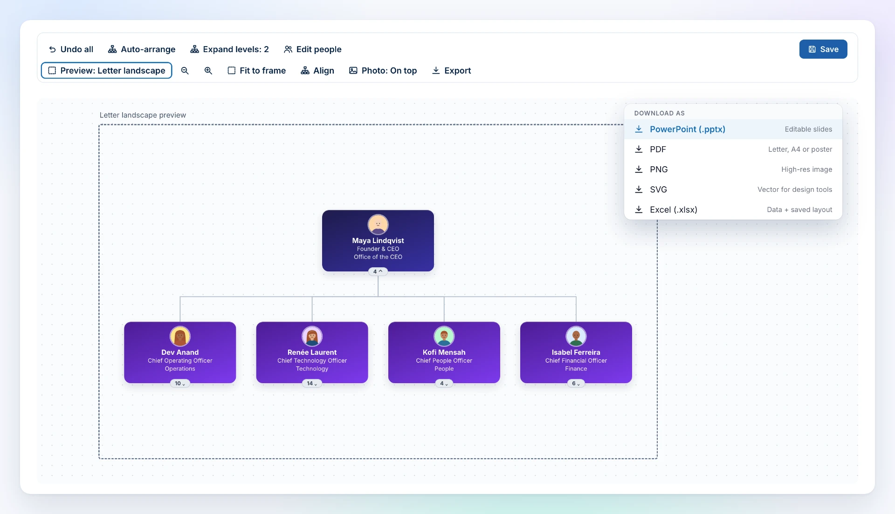895x514 pixels.
Task: Click download icon next to PNG
Action: [x=639, y=169]
